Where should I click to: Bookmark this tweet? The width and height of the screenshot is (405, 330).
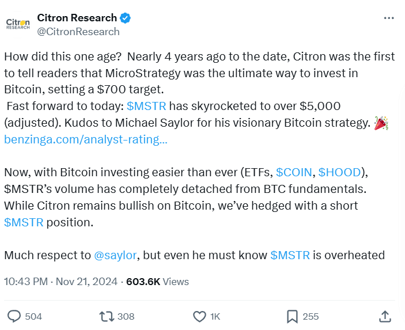click(292, 316)
